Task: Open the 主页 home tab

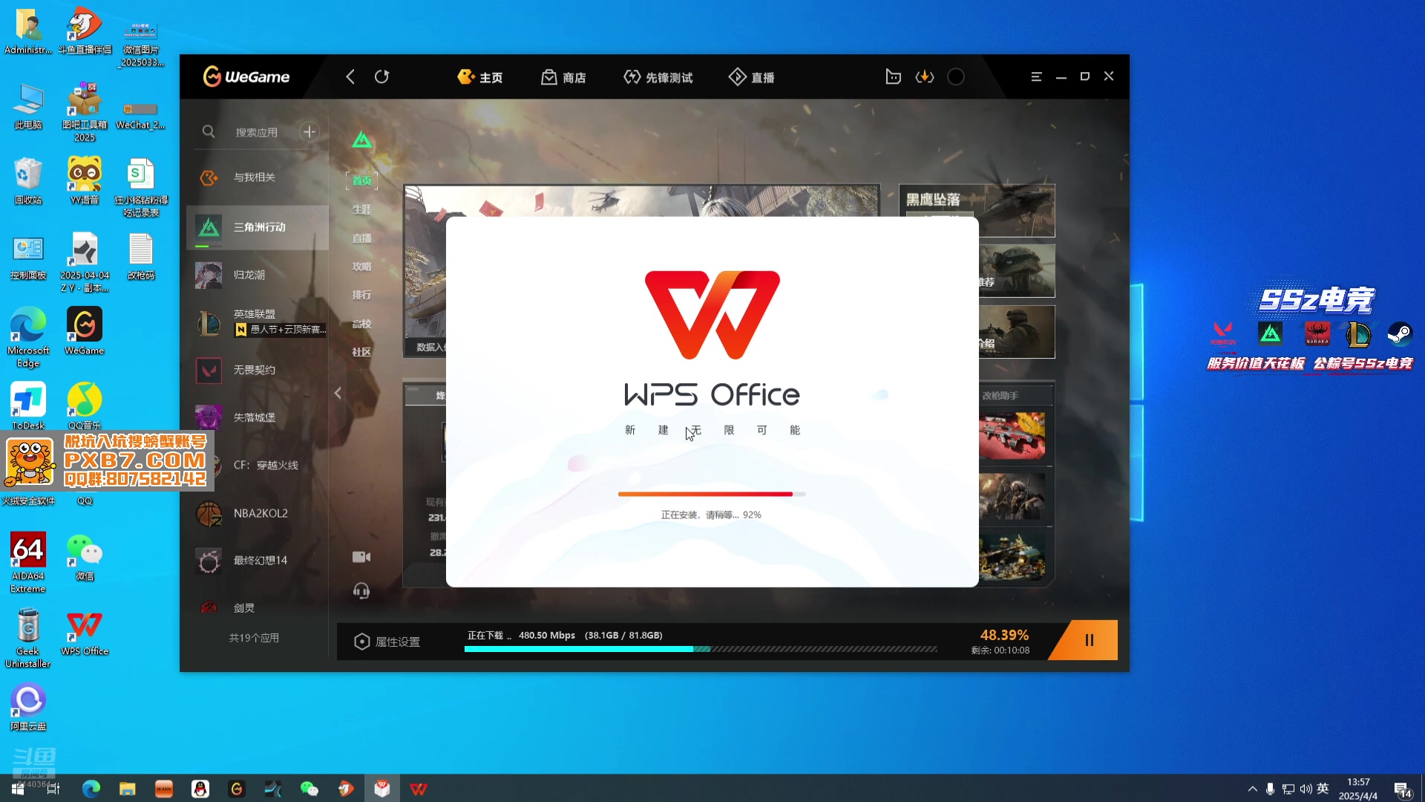Action: pos(480,77)
